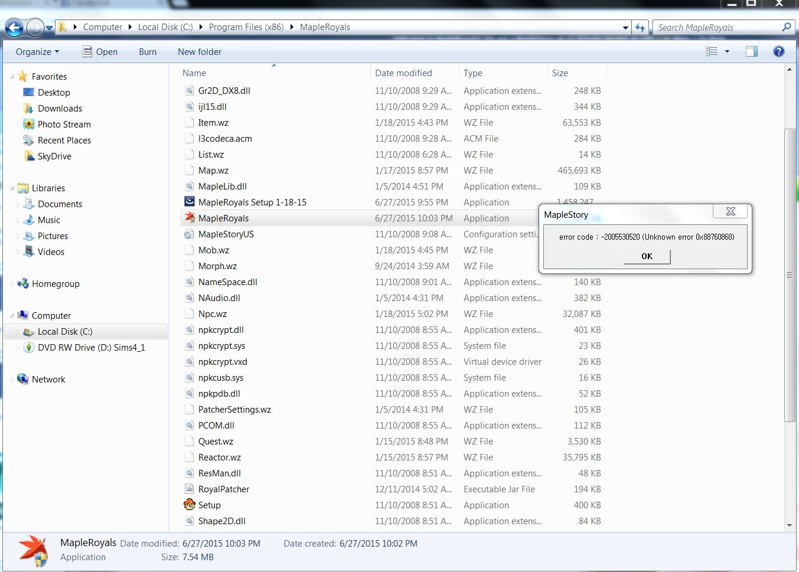Click the Videos library icon
Image resolution: width=799 pixels, height=572 pixels.
click(29, 251)
